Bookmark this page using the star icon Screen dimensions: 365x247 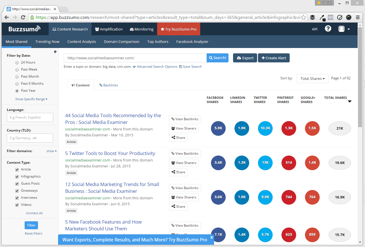click(x=303, y=18)
